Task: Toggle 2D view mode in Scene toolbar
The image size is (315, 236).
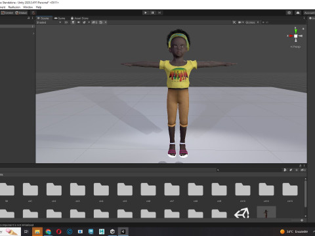Action: [66, 22]
